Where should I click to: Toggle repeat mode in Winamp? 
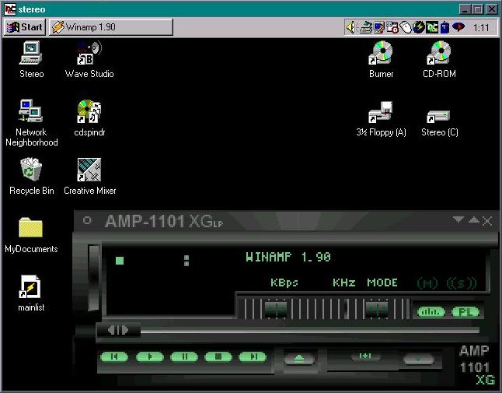(x=418, y=359)
